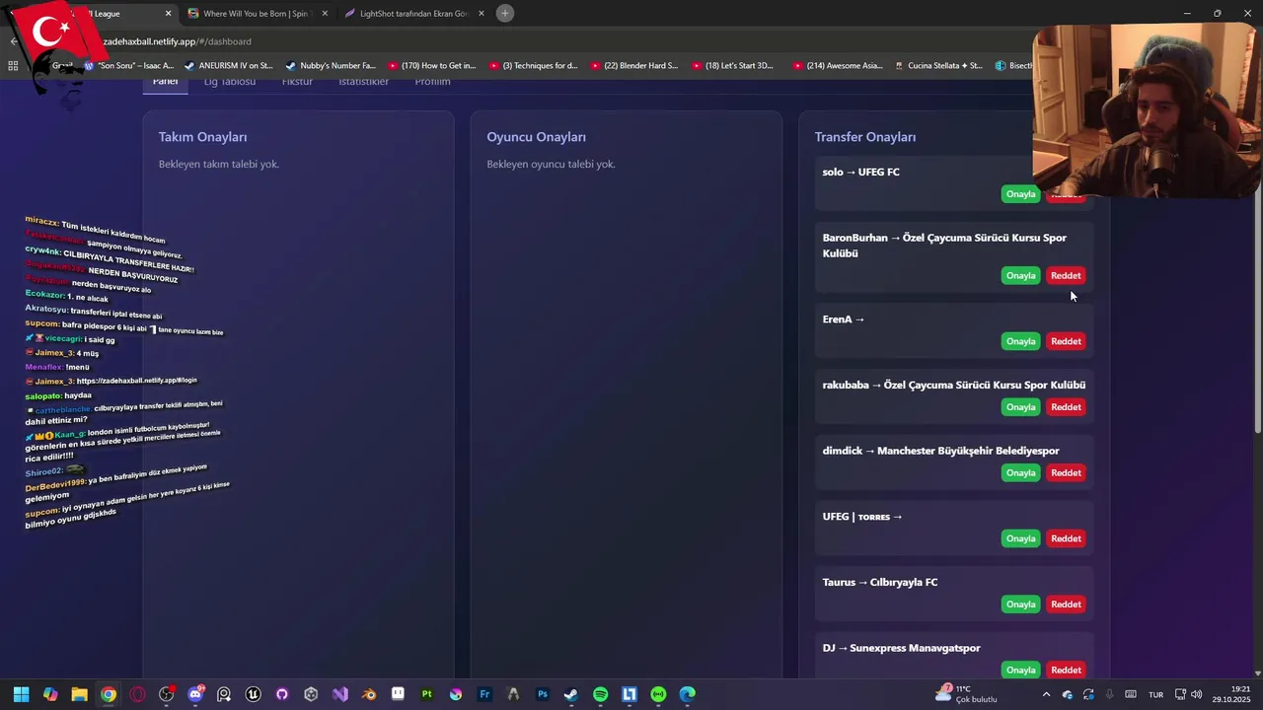
Task: Switch to Google Chrome in the taskbar
Action: coord(109,694)
